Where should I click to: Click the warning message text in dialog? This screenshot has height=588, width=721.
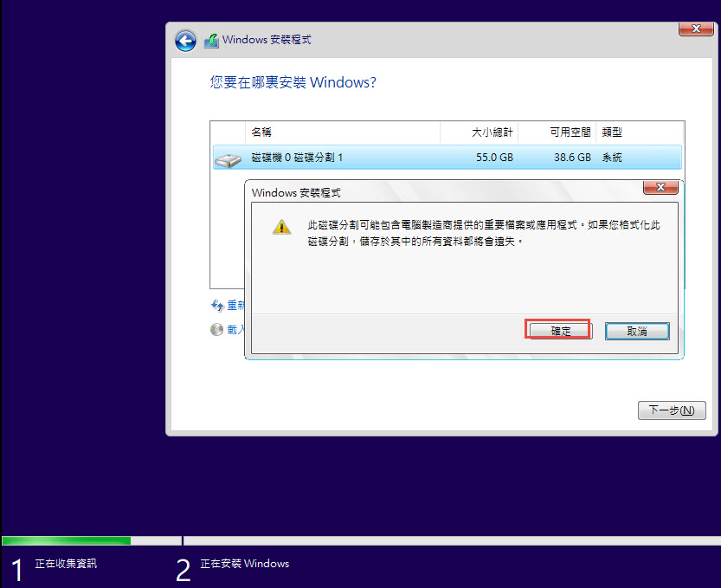tap(484, 233)
